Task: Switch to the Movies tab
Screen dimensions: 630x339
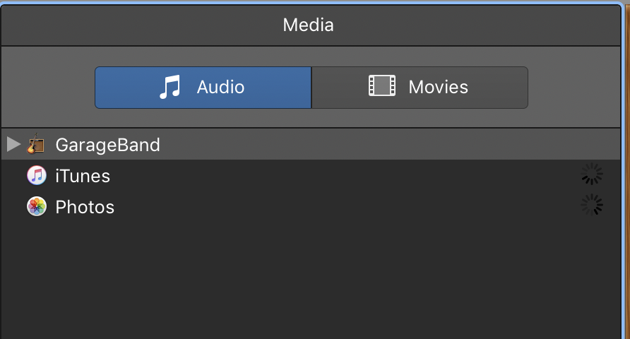Action: point(420,88)
